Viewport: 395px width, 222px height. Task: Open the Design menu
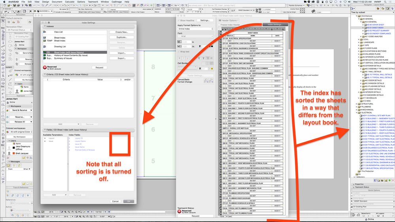coord(45,2)
